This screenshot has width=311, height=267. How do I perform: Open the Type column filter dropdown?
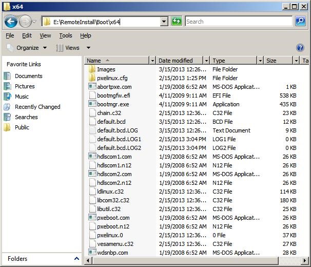point(260,61)
